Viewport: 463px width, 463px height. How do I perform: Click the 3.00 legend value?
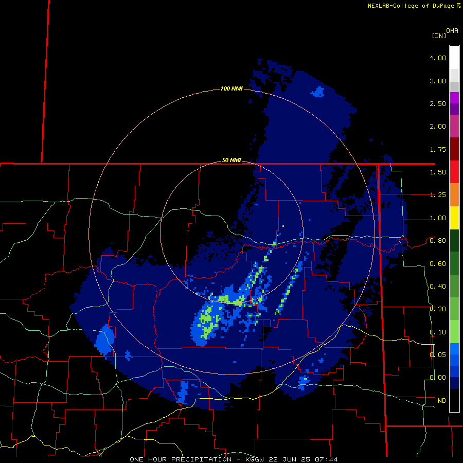tap(438, 81)
